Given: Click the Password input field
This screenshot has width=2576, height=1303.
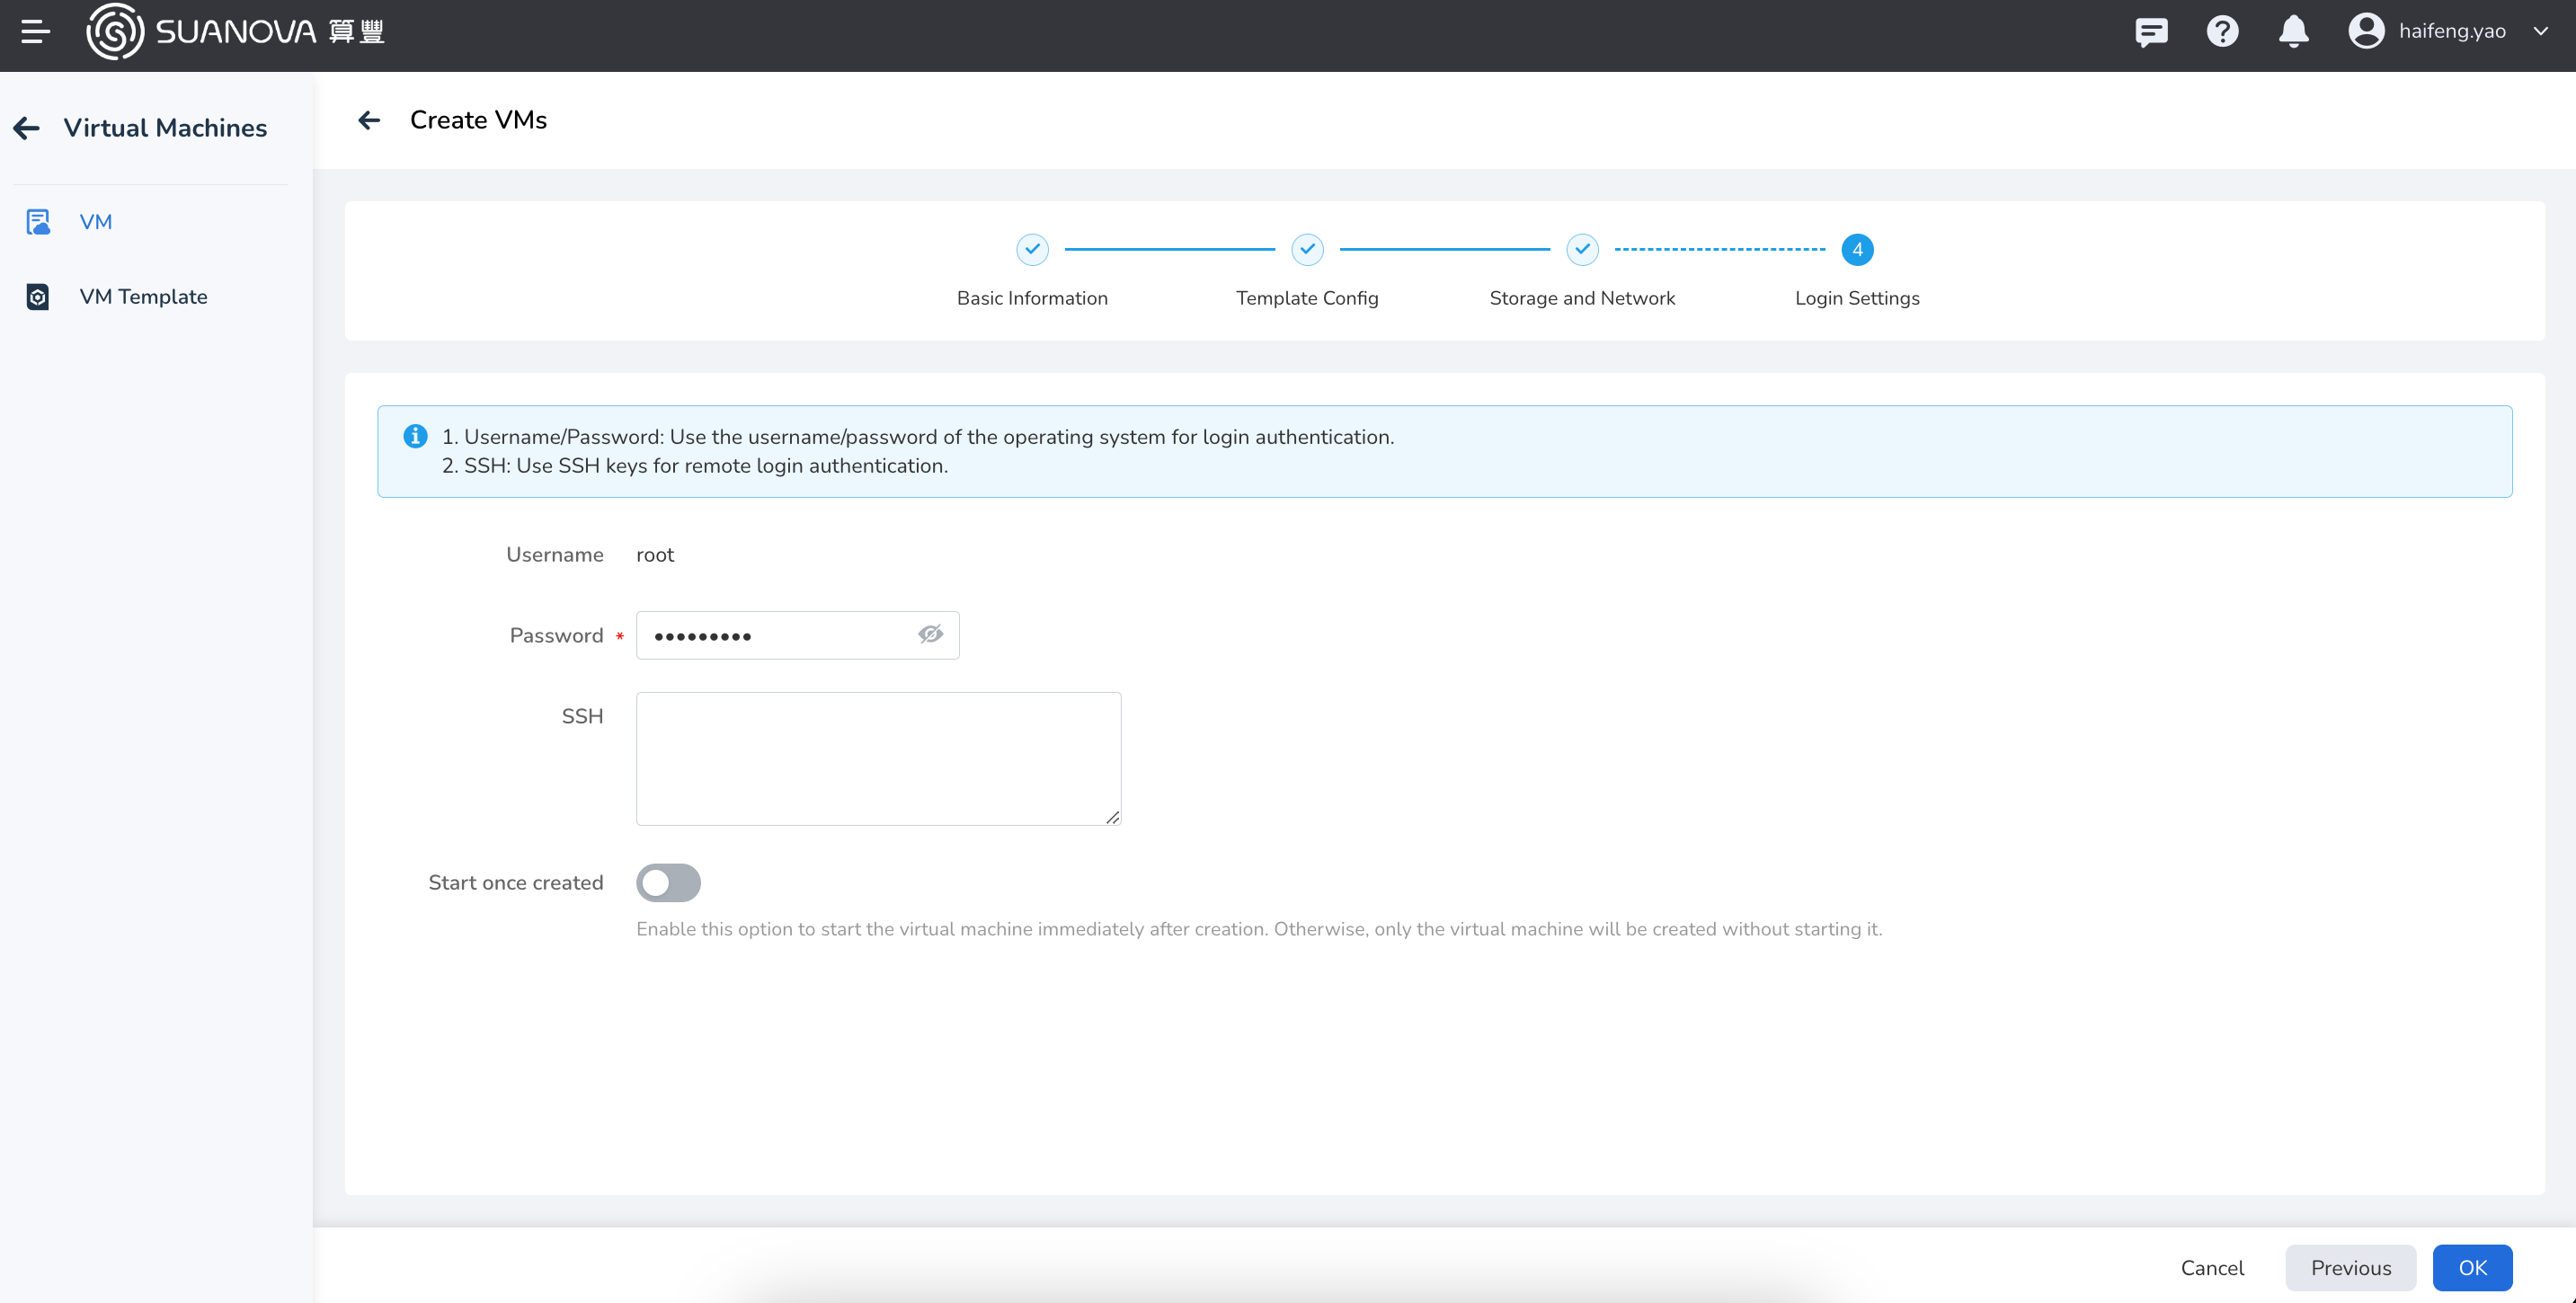Looking at the screenshot, I should [799, 635].
